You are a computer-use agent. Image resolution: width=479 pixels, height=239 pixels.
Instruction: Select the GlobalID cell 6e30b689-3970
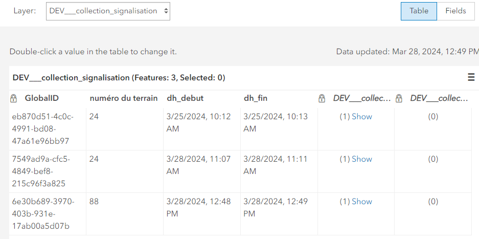(x=48, y=214)
